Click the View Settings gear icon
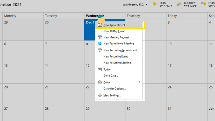 pos(100,95)
